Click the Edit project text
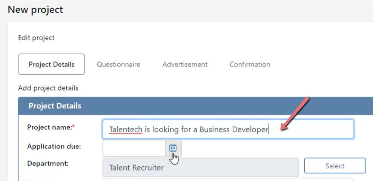Viewport: 373px width, 181px height. tap(37, 38)
